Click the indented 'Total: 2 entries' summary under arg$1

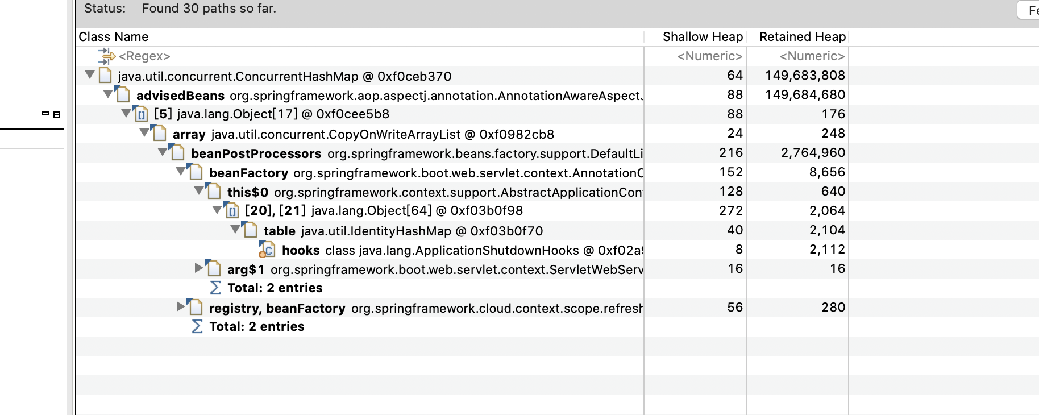[x=275, y=288]
